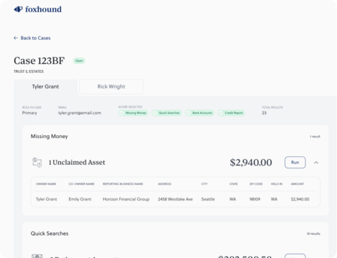Click the OWNER NAME column header
Viewport: 337px width, 258px height.
tap(46, 184)
